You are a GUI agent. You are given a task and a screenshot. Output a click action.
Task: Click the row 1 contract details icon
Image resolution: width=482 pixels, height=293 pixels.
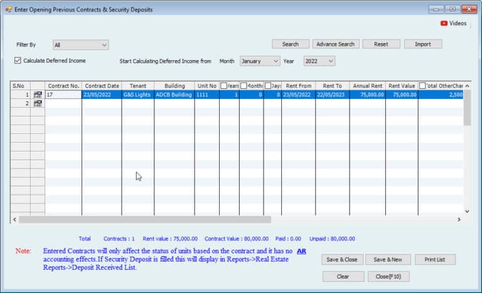38,95
